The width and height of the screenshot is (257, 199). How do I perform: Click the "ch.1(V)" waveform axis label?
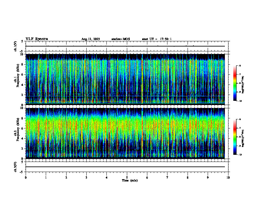coord(16,46)
